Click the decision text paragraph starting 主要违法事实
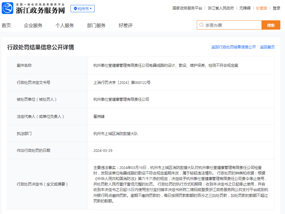The height and width of the screenshot is (214, 285). [x=181, y=184]
